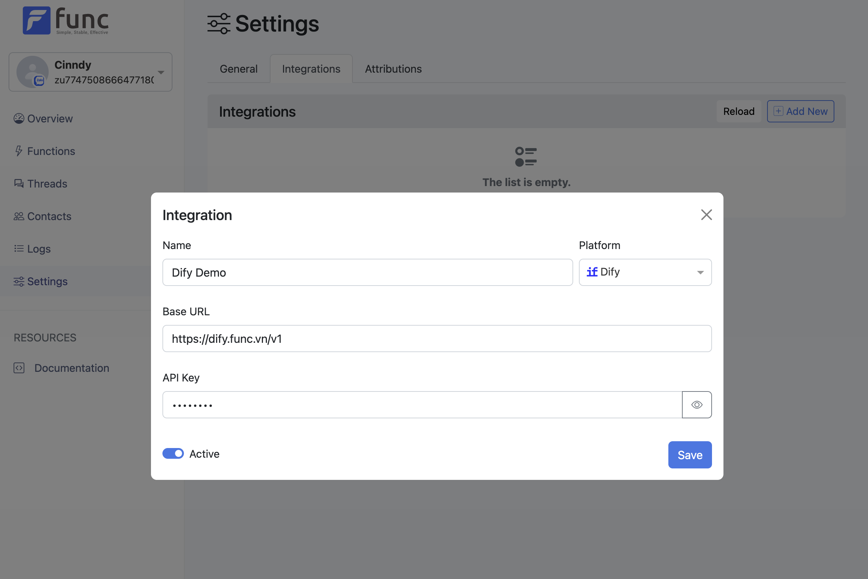The image size is (868, 579).
Task: Switch to the Attributions tab
Action: point(393,69)
